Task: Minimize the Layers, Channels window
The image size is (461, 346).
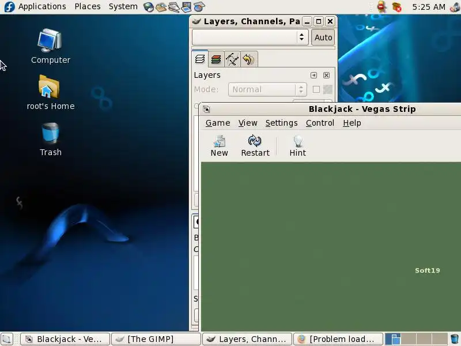Action: pyautogui.click(x=307, y=21)
